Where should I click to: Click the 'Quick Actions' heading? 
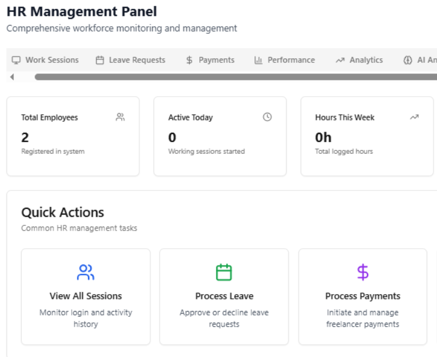pos(63,213)
